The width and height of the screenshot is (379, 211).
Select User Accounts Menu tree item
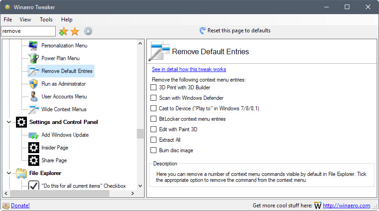(64, 97)
